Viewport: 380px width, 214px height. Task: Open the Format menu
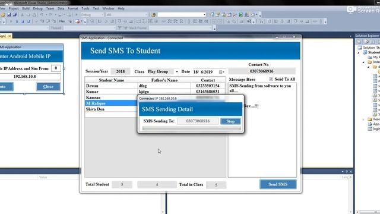pos(72,8)
